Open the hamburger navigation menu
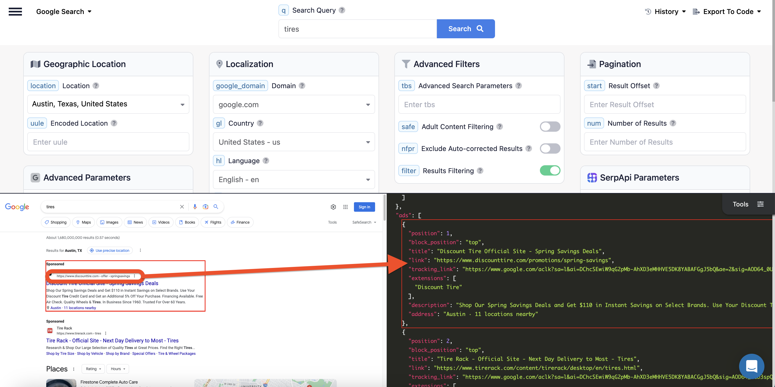 click(15, 11)
